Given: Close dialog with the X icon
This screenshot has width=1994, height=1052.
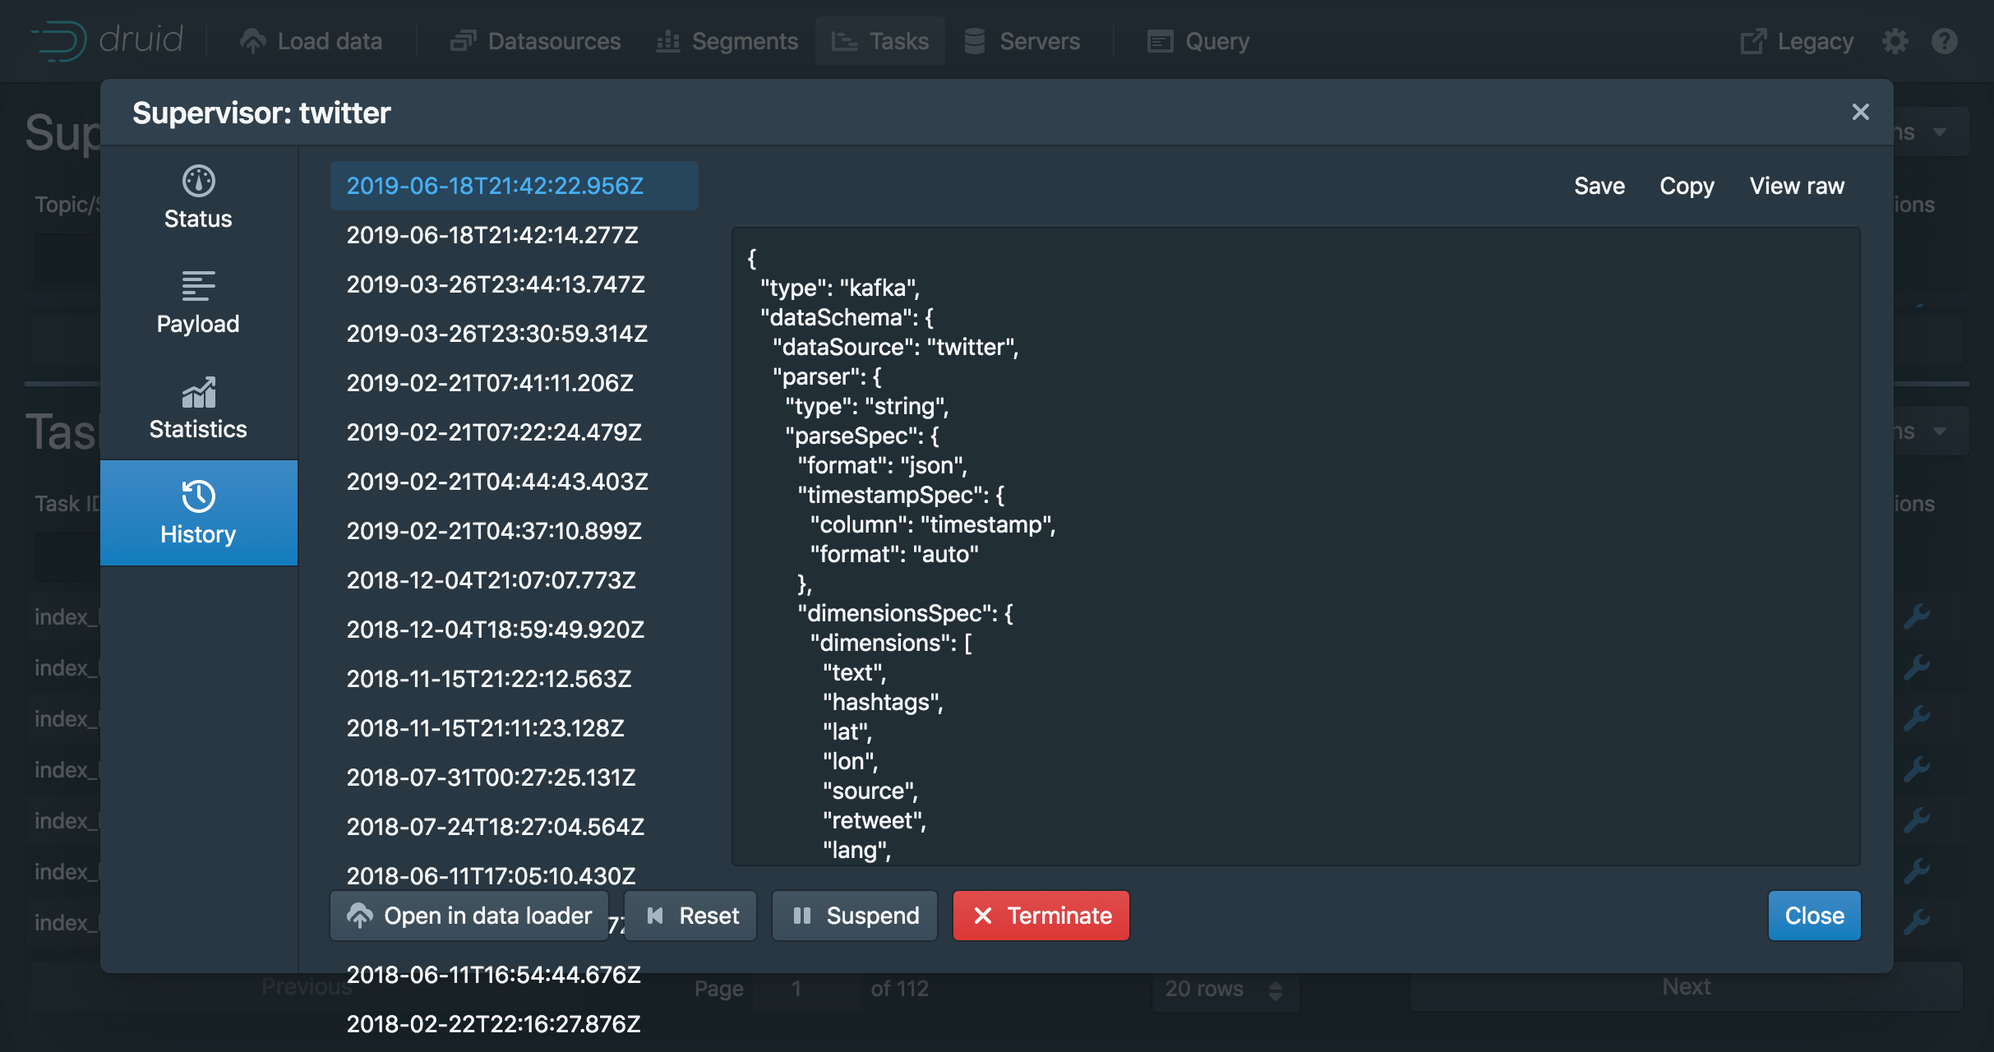Looking at the screenshot, I should tap(1860, 112).
